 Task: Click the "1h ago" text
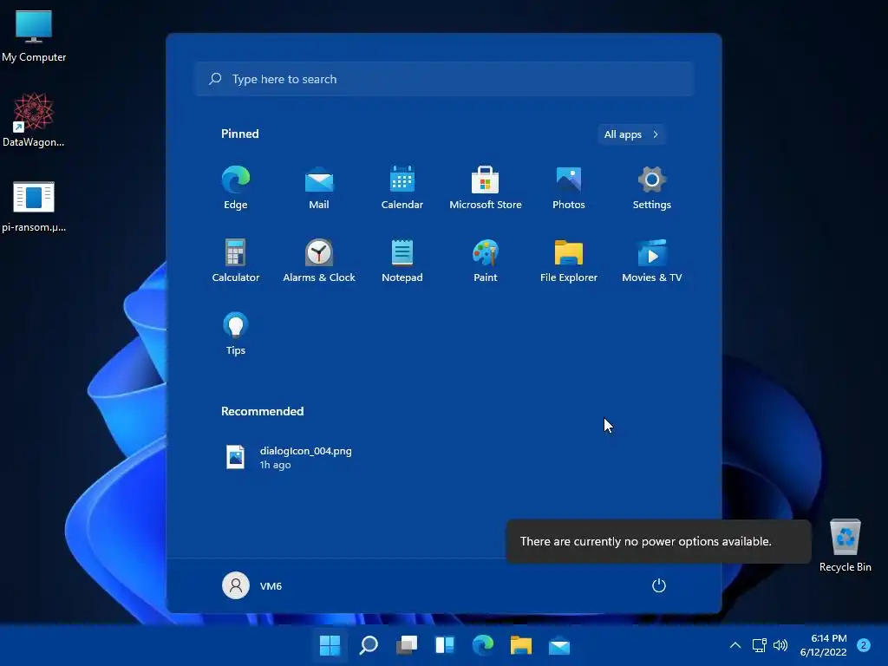(275, 465)
